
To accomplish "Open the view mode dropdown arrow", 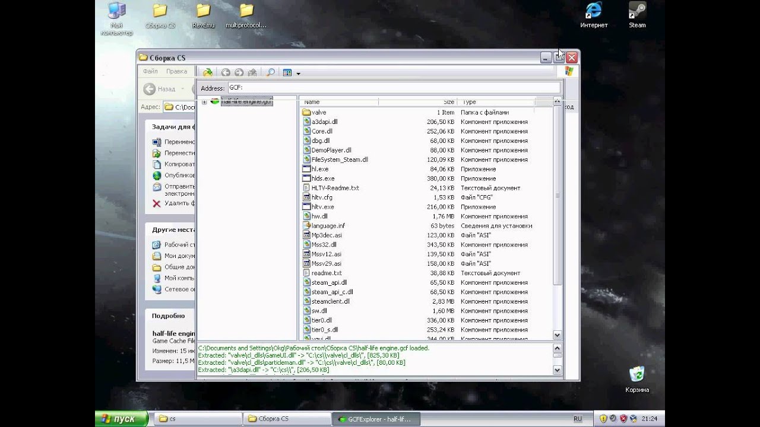I will (298, 74).
